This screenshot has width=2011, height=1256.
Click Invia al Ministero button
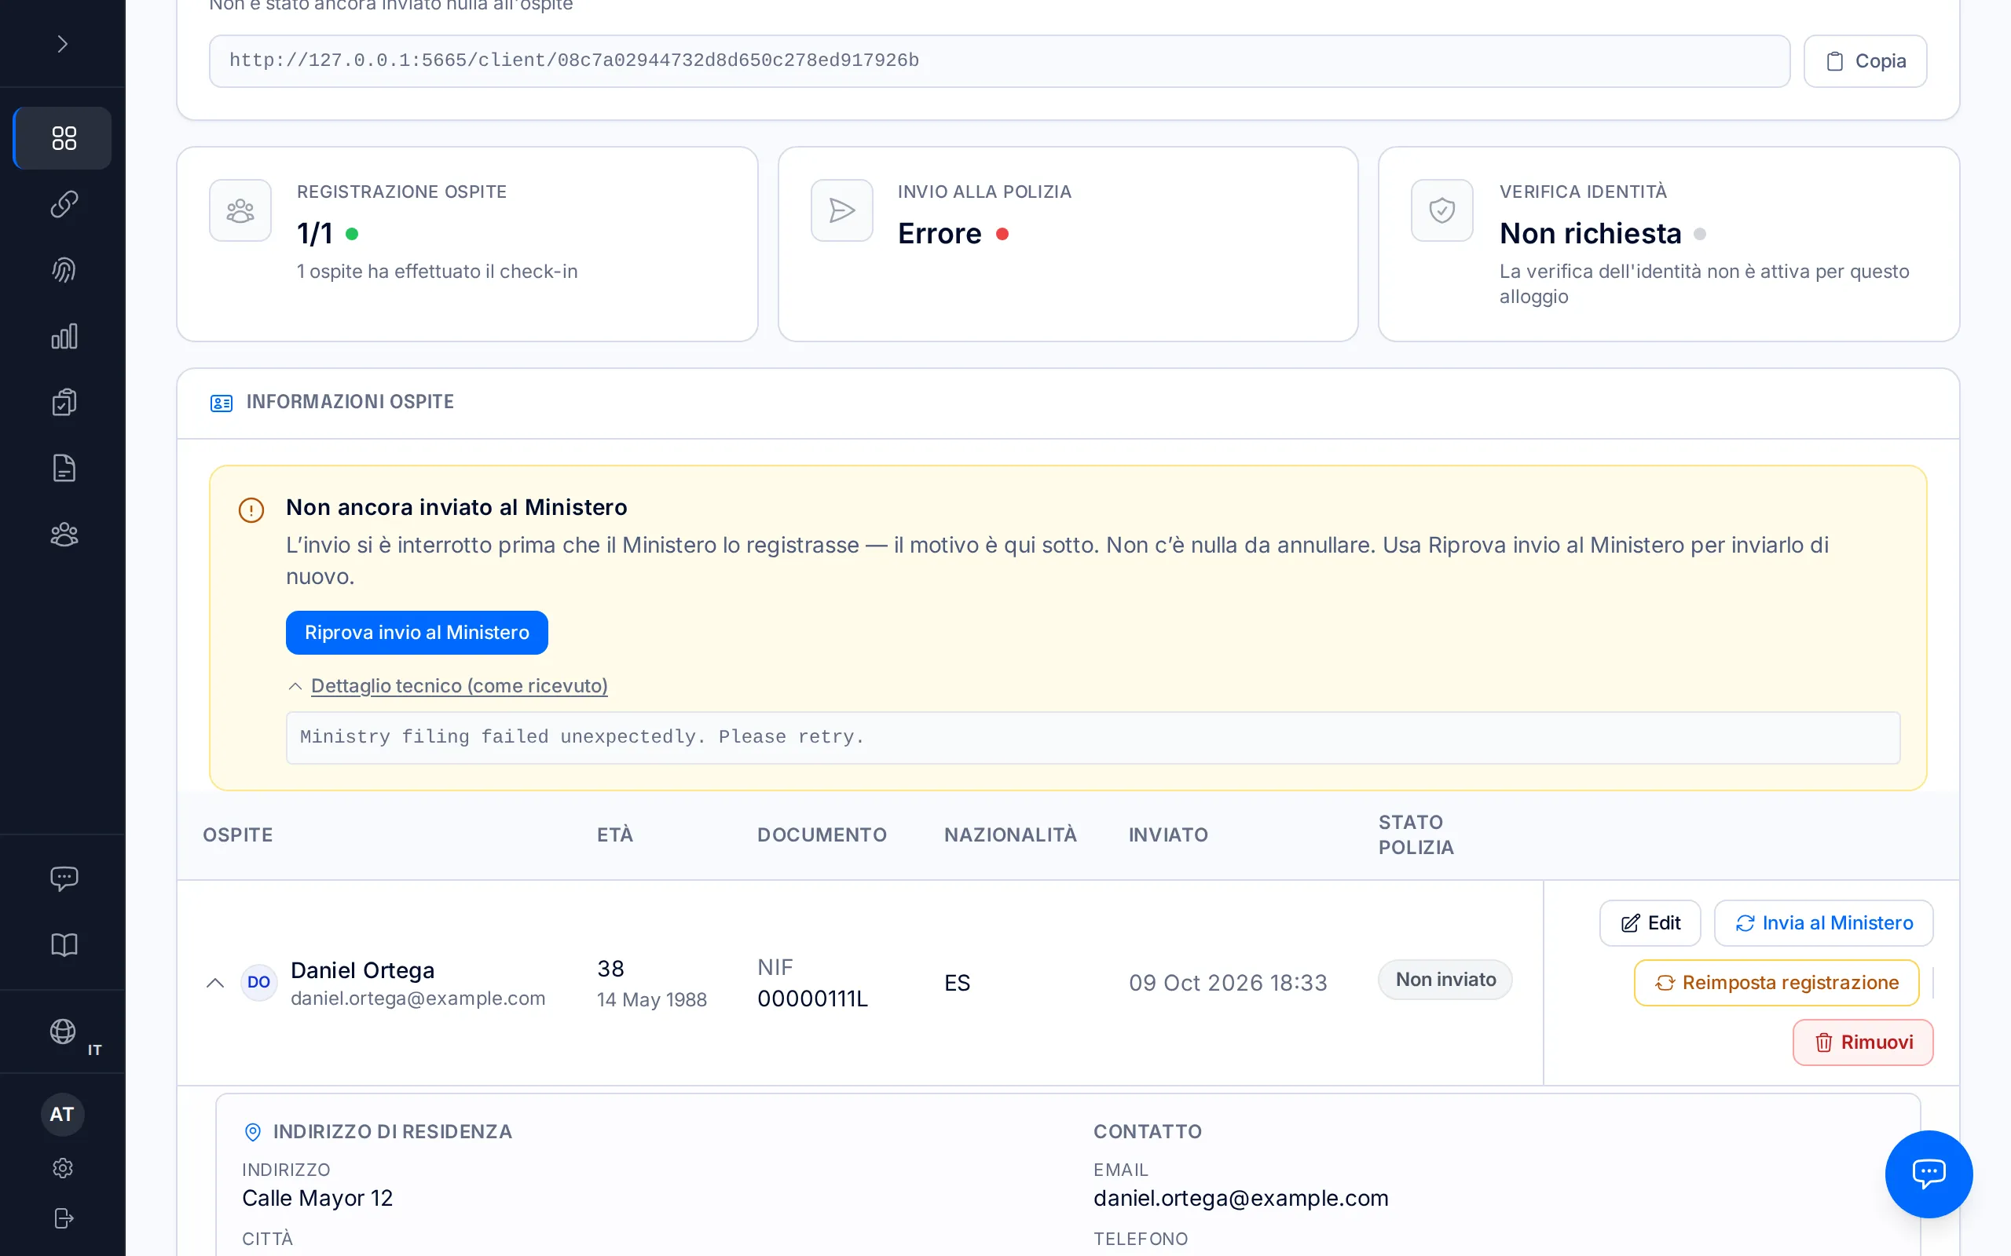(1823, 923)
